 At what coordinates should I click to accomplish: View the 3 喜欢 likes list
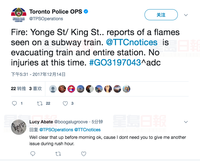click(x=35, y=89)
